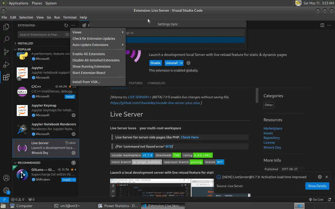Open the Help menu

coord(83,17)
